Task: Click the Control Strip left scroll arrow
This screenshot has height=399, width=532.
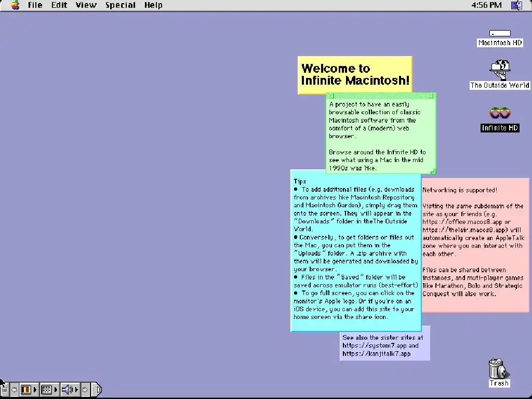Action: click(14, 390)
